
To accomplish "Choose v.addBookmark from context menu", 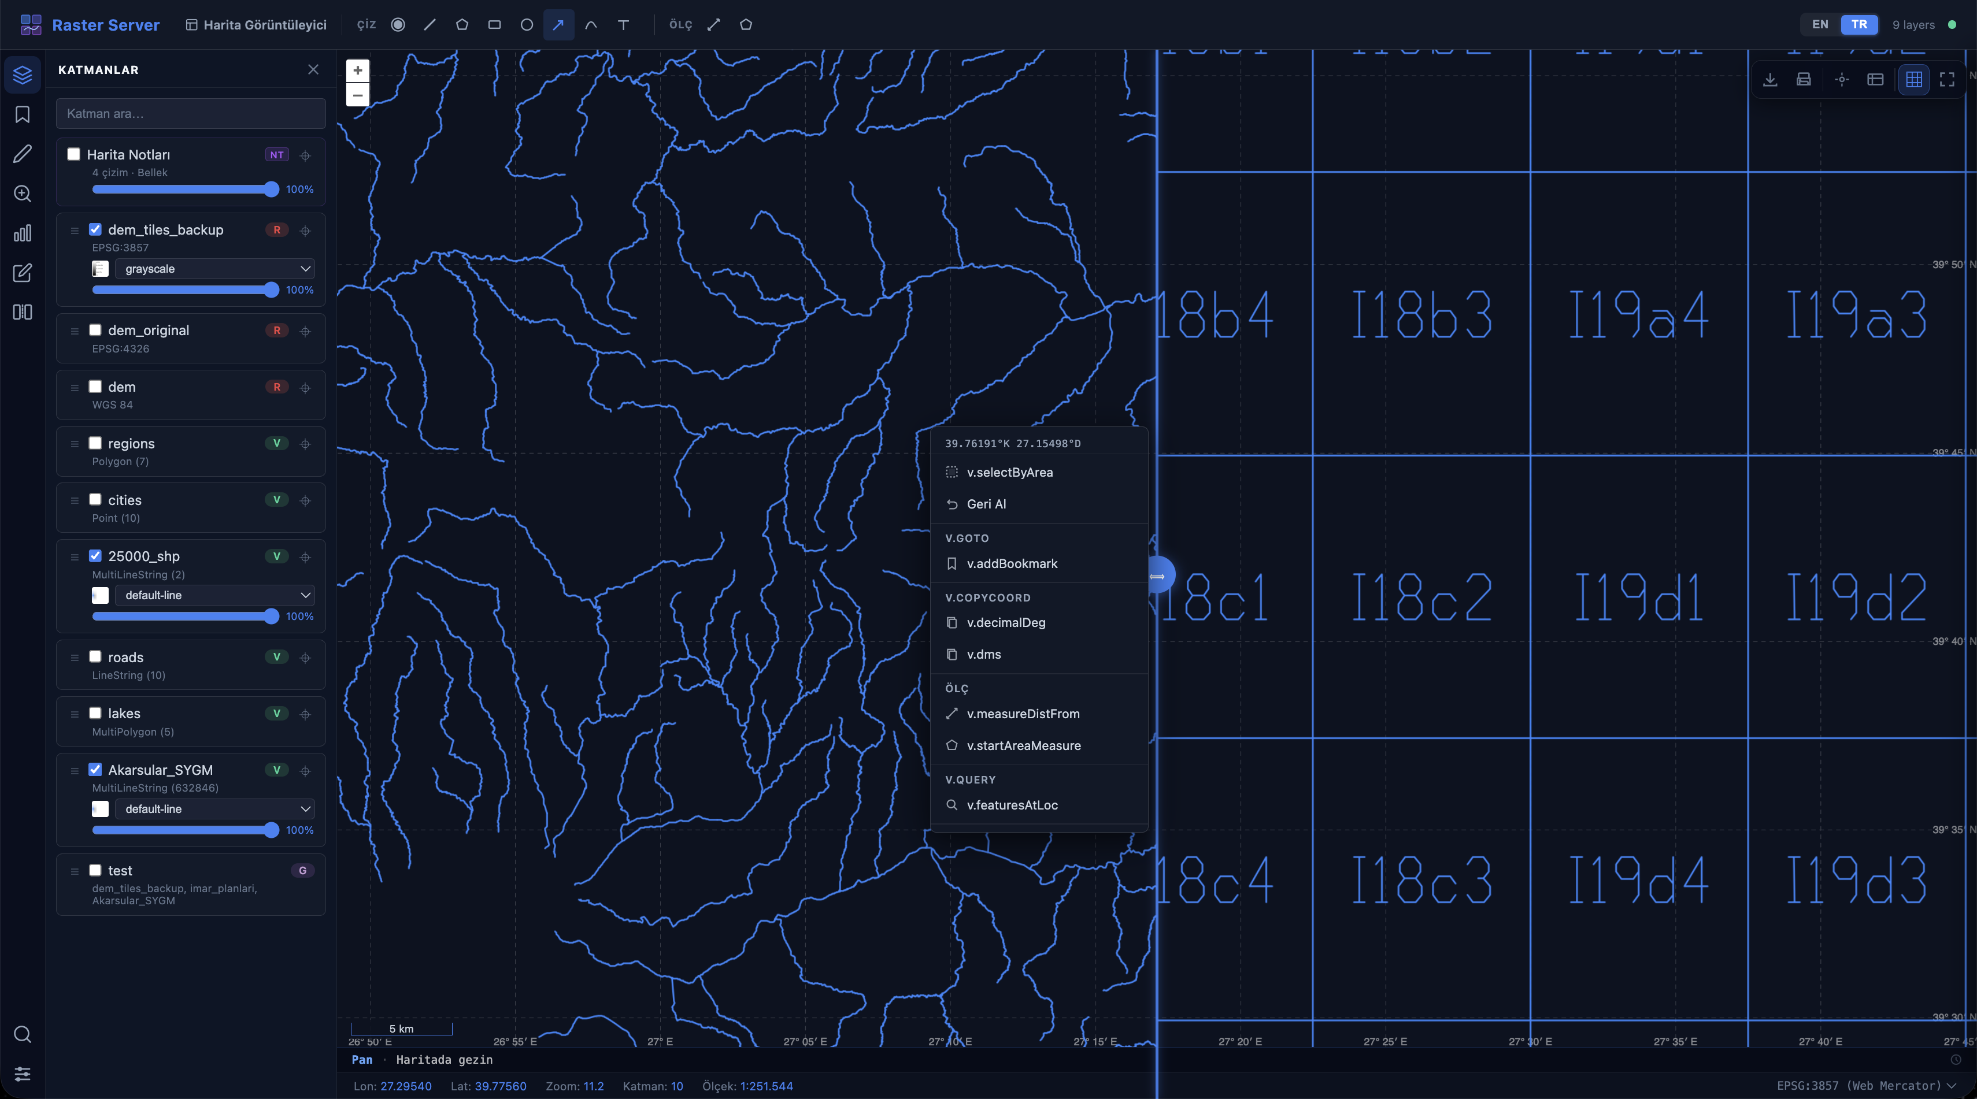I will (x=1012, y=564).
